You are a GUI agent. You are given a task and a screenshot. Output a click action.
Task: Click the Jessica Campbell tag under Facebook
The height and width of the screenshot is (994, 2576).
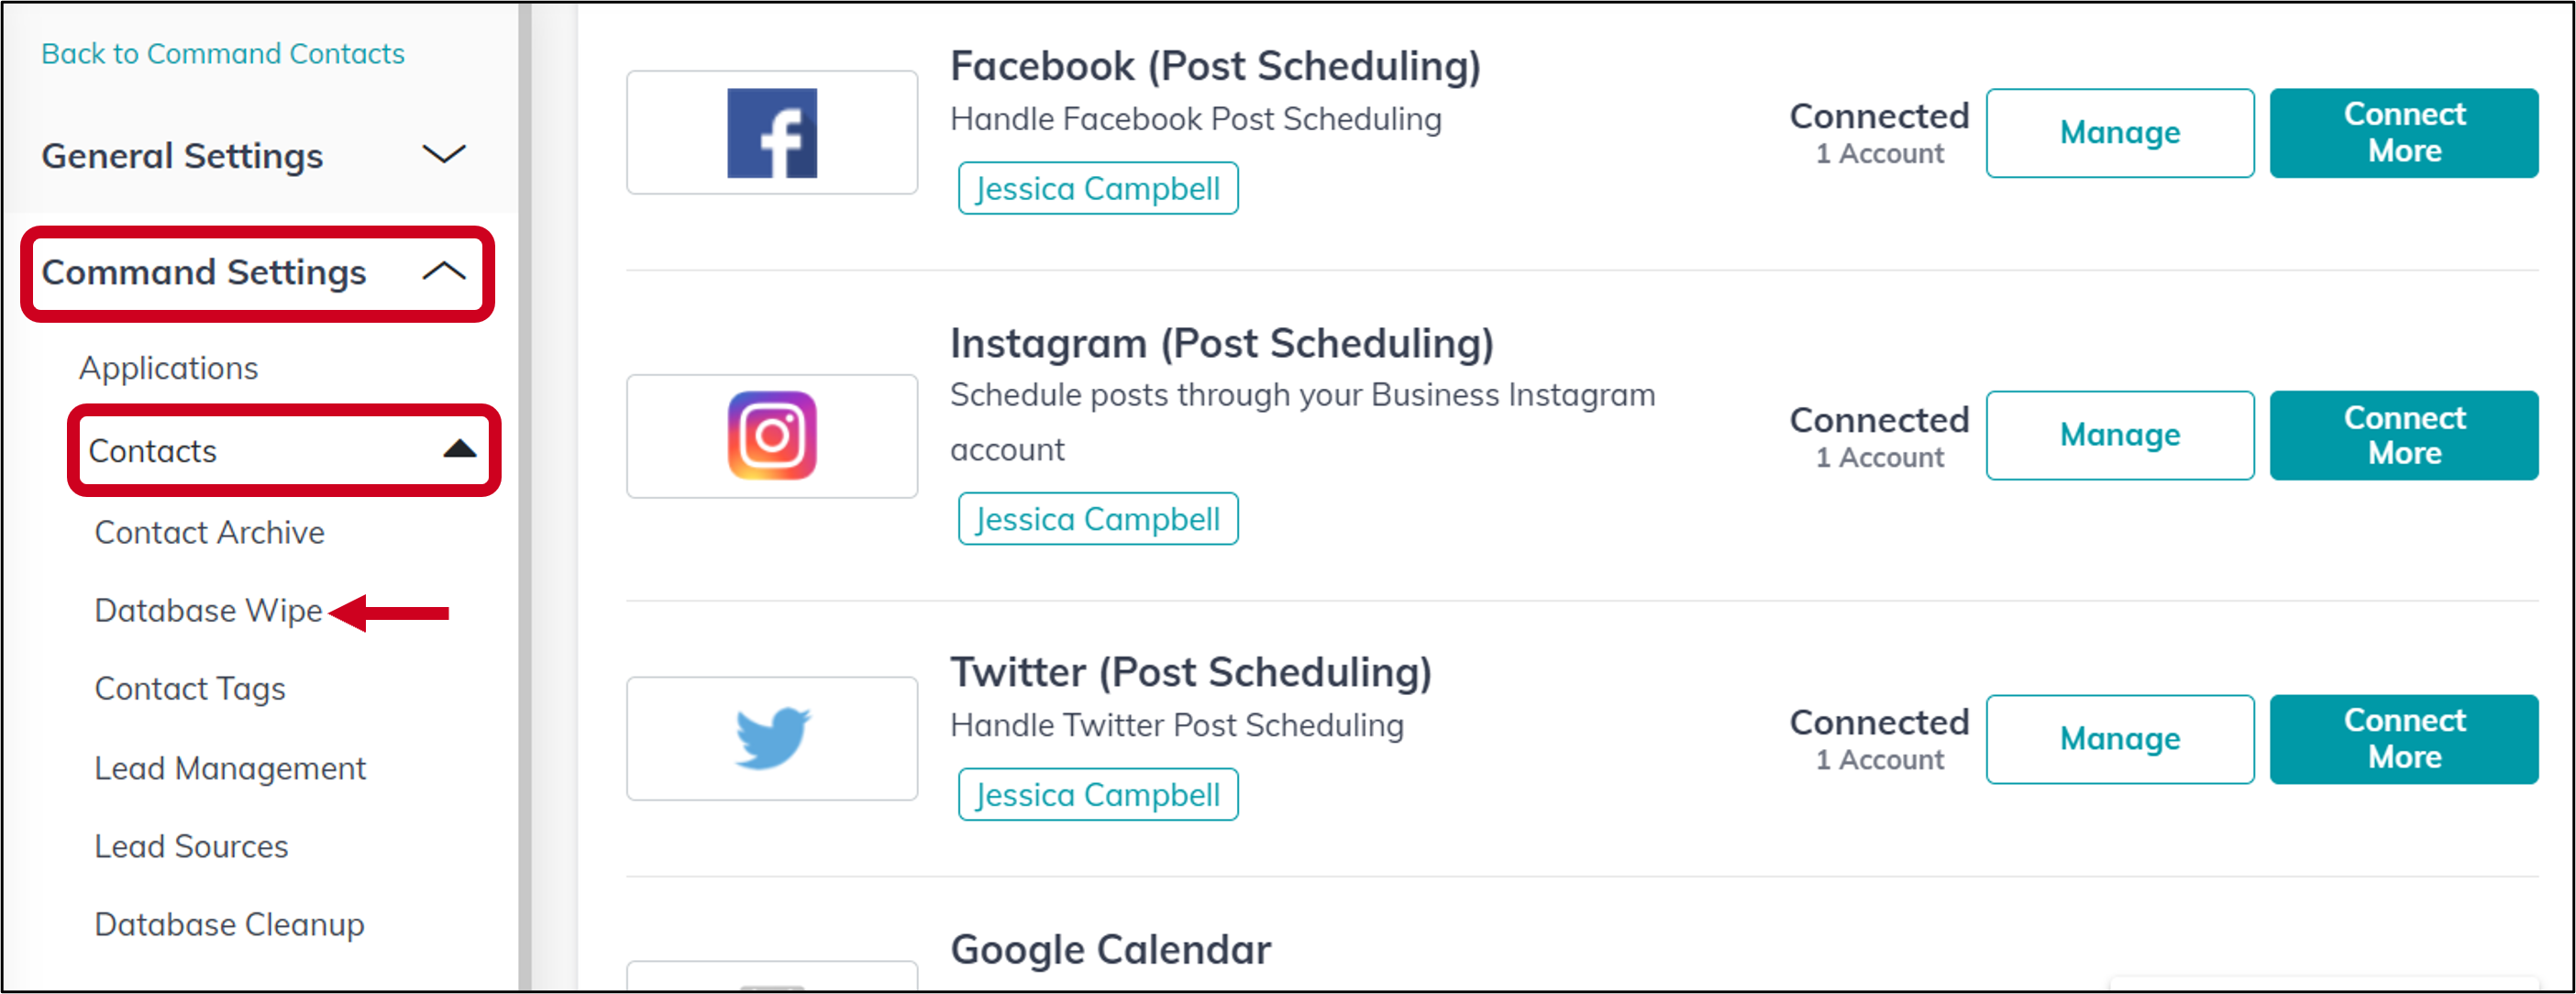[x=1097, y=187]
